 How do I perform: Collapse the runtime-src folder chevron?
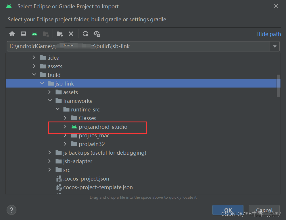click(57, 109)
